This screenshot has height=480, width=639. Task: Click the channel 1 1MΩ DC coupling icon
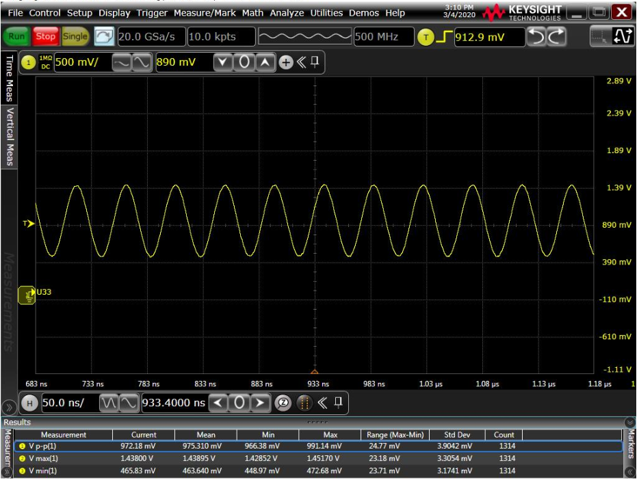pyautogui.click(x=45, y=62)
